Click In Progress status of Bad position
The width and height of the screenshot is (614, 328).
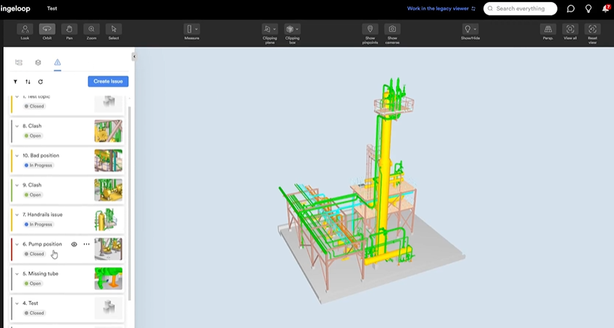tap(38, 165)
